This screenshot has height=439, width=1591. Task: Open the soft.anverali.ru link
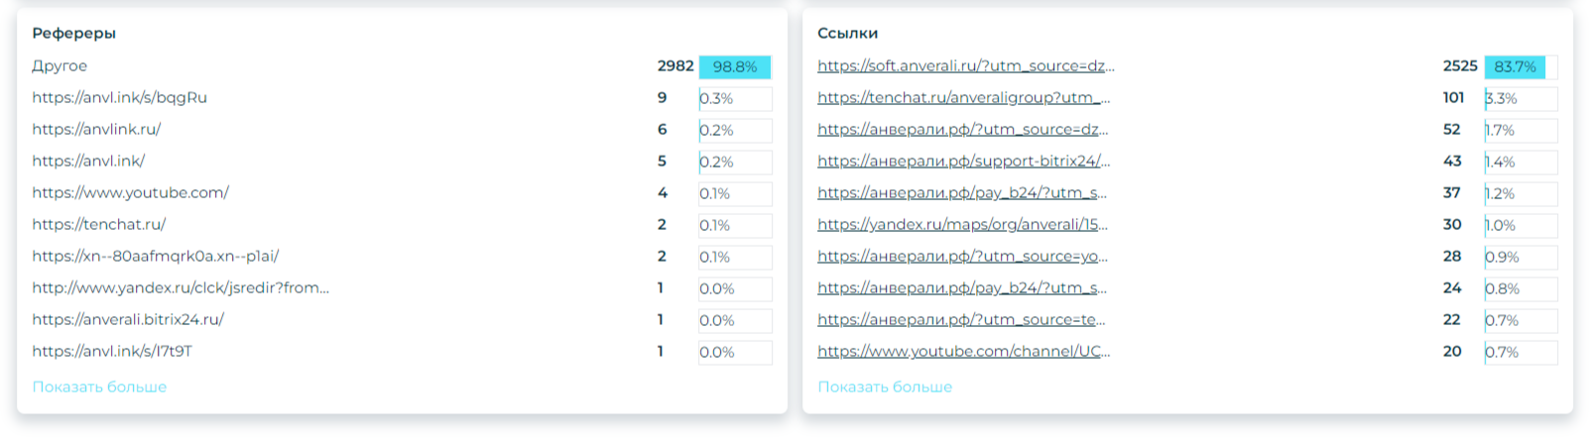pyautogui.click(x=965, y=66)
